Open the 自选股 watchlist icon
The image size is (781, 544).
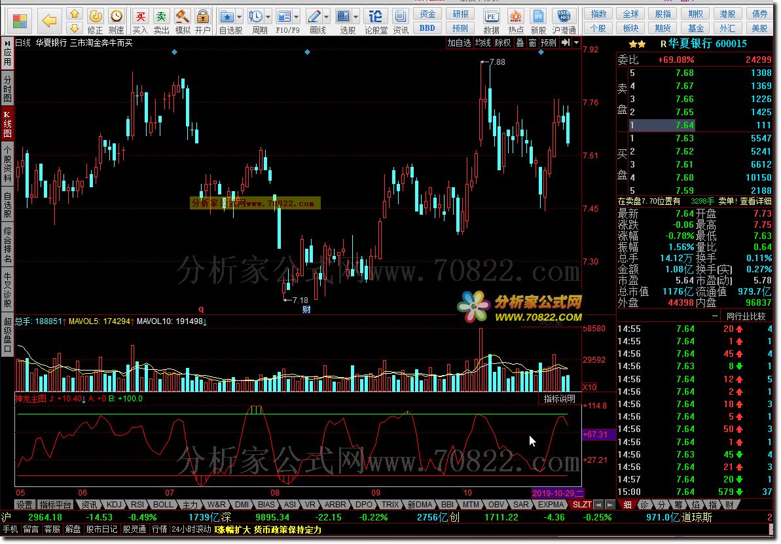pyautogui.click(x=227, y=17)
